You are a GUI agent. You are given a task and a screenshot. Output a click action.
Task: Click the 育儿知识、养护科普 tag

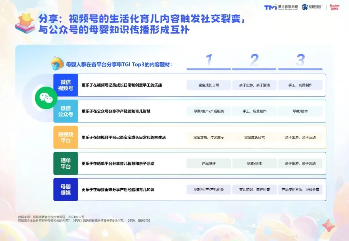254,190
